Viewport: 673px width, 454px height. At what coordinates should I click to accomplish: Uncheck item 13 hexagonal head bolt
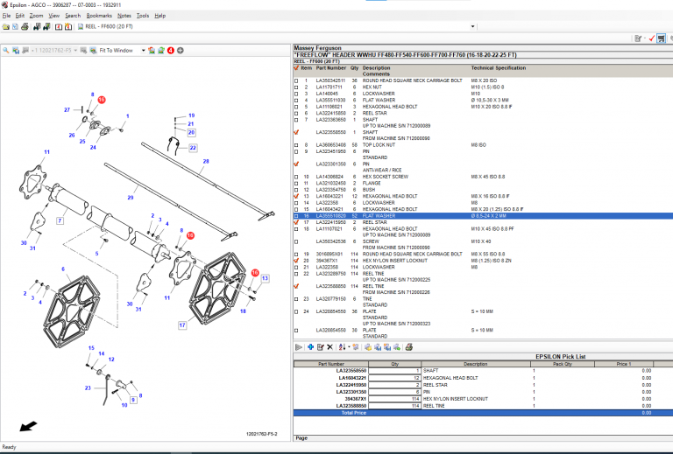tap(297, 197)
